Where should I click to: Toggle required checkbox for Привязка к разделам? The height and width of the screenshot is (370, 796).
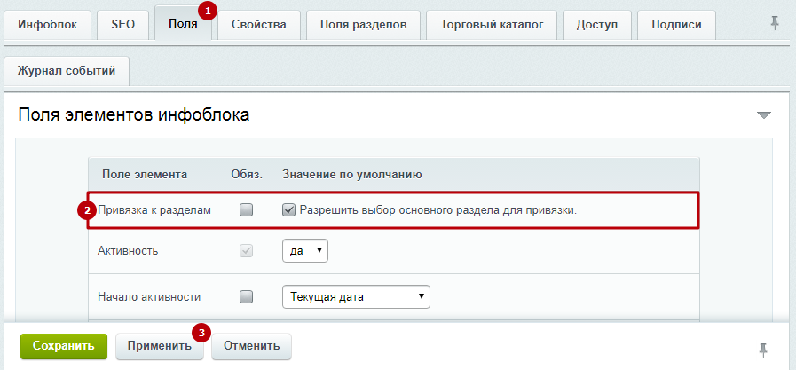click(x=247, y=210)
